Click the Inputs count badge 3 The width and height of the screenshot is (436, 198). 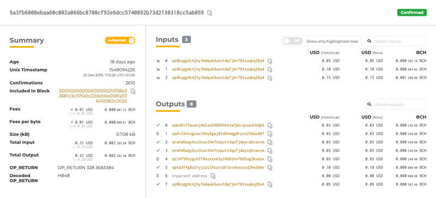coord(186,40)
